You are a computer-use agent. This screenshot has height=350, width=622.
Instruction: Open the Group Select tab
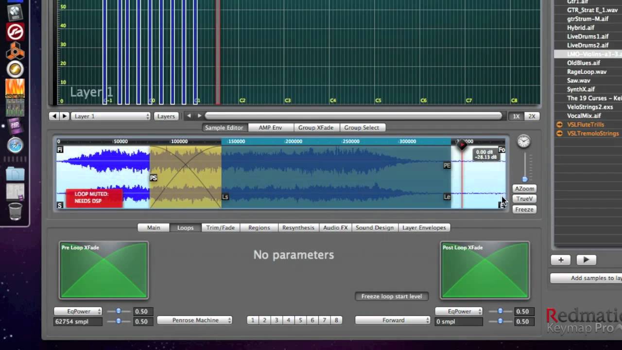click(x=362, y=127)
